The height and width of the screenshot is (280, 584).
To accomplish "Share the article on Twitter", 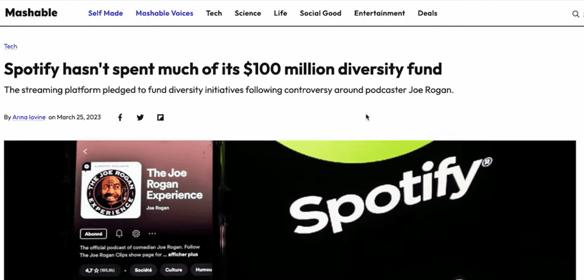I will point(140,117).
